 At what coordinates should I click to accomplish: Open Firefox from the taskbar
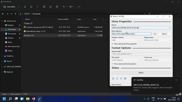click(x=34, y=99)
